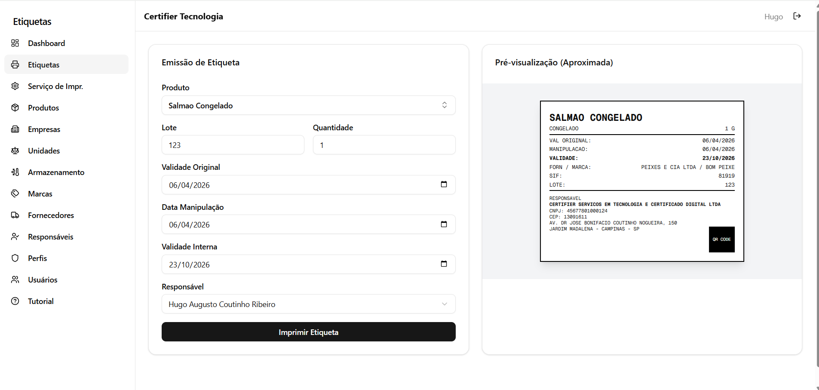Screen dimensions: 819x390
Task: Click the shield icon beside Perfis
Action: pyautogui.click(x=15, y=258)
